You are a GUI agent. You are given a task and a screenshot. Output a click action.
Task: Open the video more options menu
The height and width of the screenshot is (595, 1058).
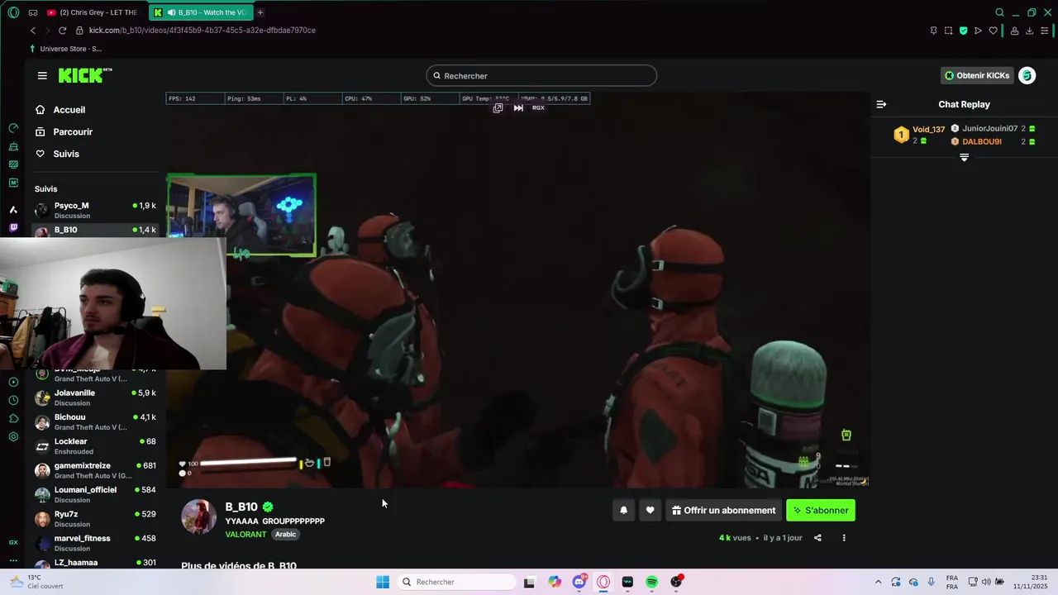(844, 538)
